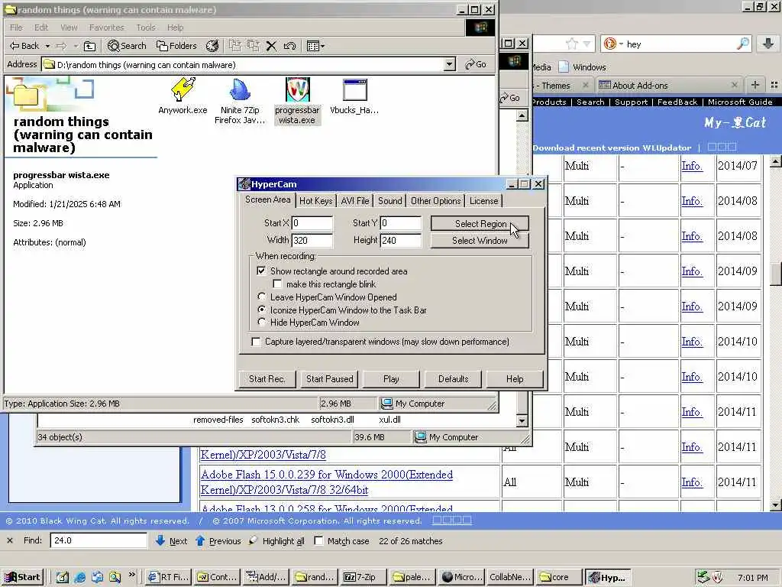Click the History icon in Explorer toolbar
The image size is (782, 587).
point(212,46)
